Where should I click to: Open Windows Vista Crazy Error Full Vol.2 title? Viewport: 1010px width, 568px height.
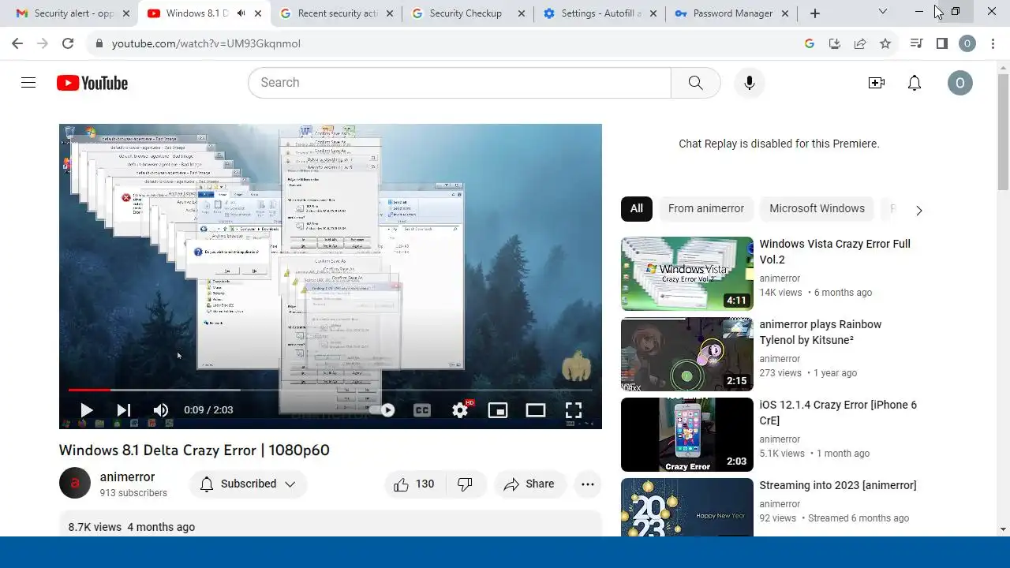[x=835, y=252]
